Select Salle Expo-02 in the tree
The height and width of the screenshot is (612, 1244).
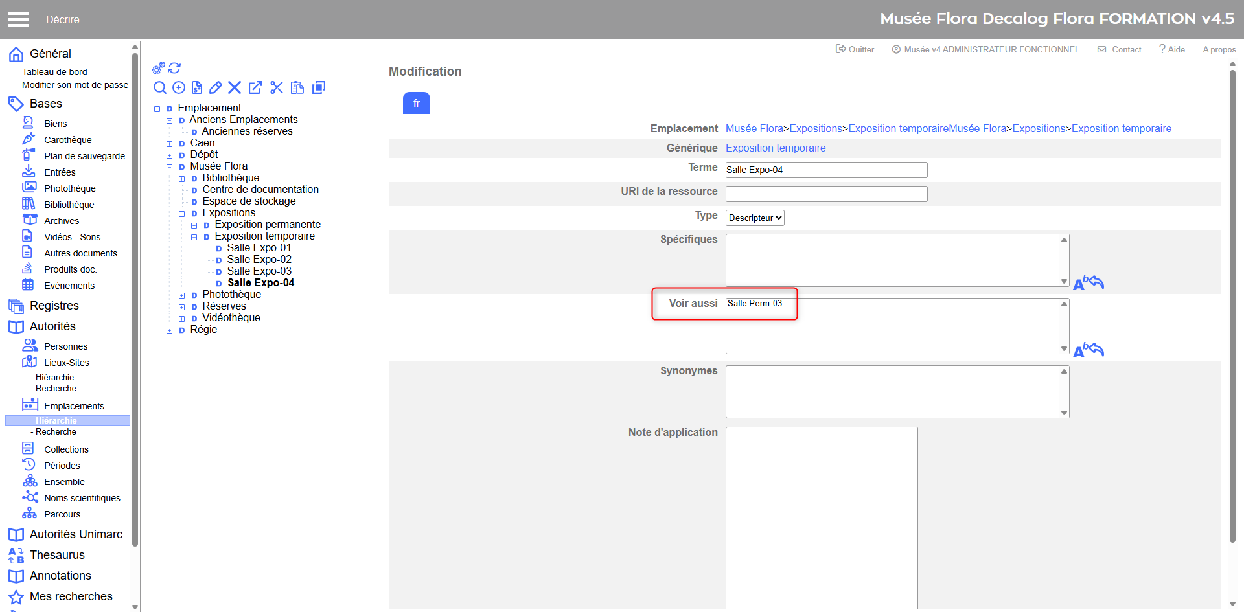[x=259, y=259]
